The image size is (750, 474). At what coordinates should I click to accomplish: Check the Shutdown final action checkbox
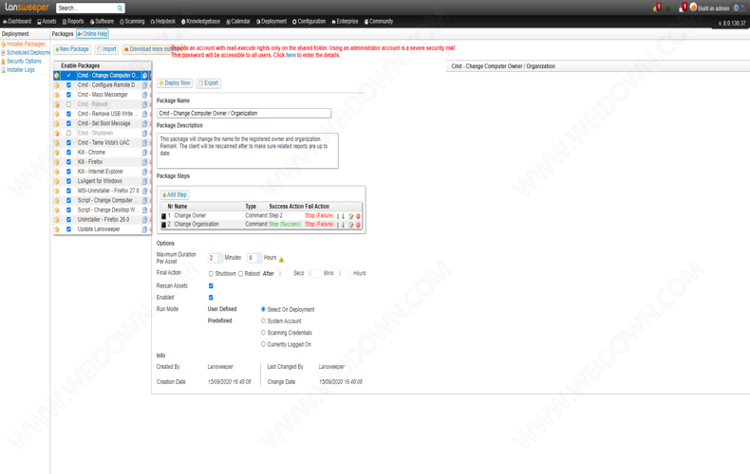211,274
